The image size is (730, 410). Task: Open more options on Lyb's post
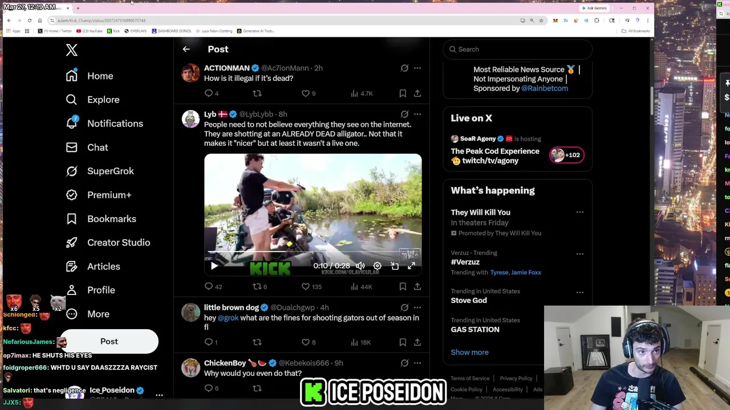pyautogui.click(x=417, y=114)
